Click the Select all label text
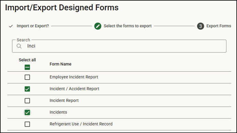This screenshot has height=133, width=237. click(x=27, y=60)
